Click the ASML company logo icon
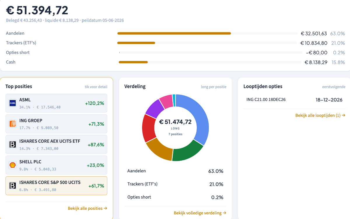The height and width of the screenshot is (219, 350). click(13, 103)
